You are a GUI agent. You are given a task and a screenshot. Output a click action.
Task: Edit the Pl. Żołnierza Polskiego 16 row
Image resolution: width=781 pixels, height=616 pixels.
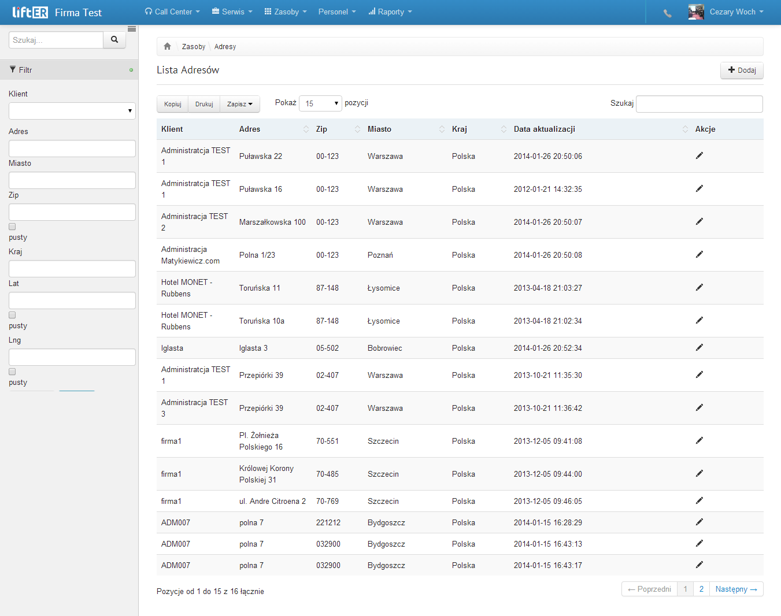699,440
